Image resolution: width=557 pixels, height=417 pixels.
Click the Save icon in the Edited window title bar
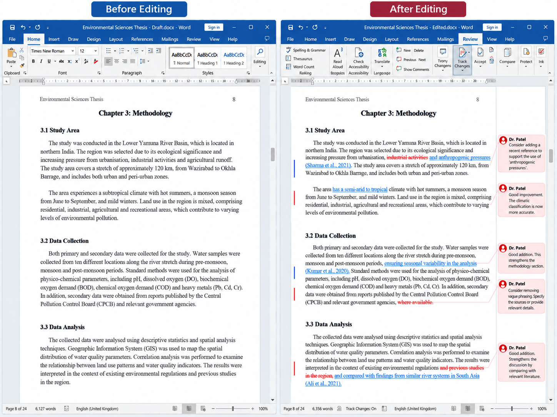(x=290, y=27)
